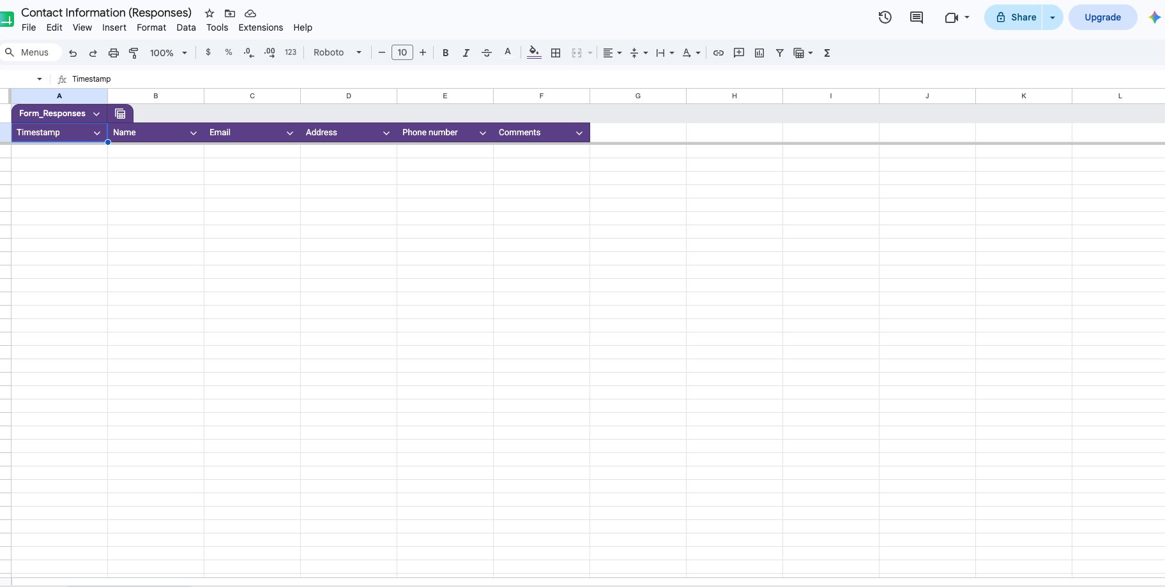
Task: Click the font size field
Action: point(402,52)
